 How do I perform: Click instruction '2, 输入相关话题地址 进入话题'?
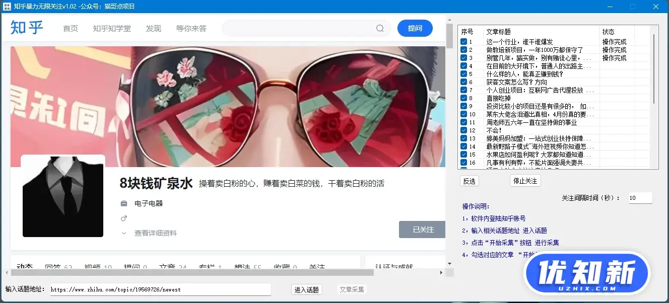[x=504, y=231]
